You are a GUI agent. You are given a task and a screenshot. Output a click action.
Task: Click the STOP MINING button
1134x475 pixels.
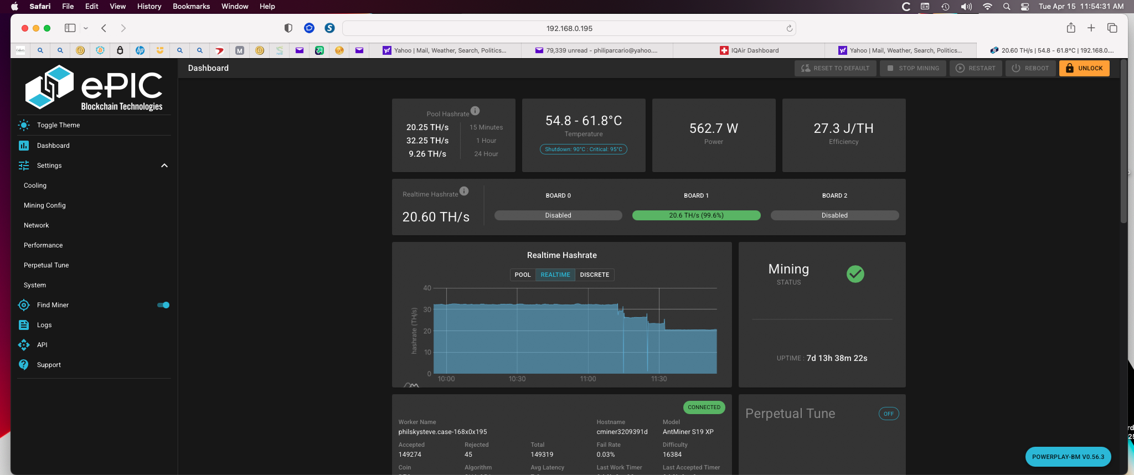tap(913, 68)
